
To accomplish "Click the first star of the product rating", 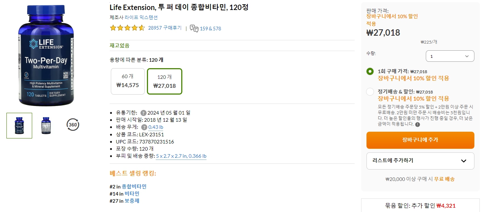I will [113, 27].
